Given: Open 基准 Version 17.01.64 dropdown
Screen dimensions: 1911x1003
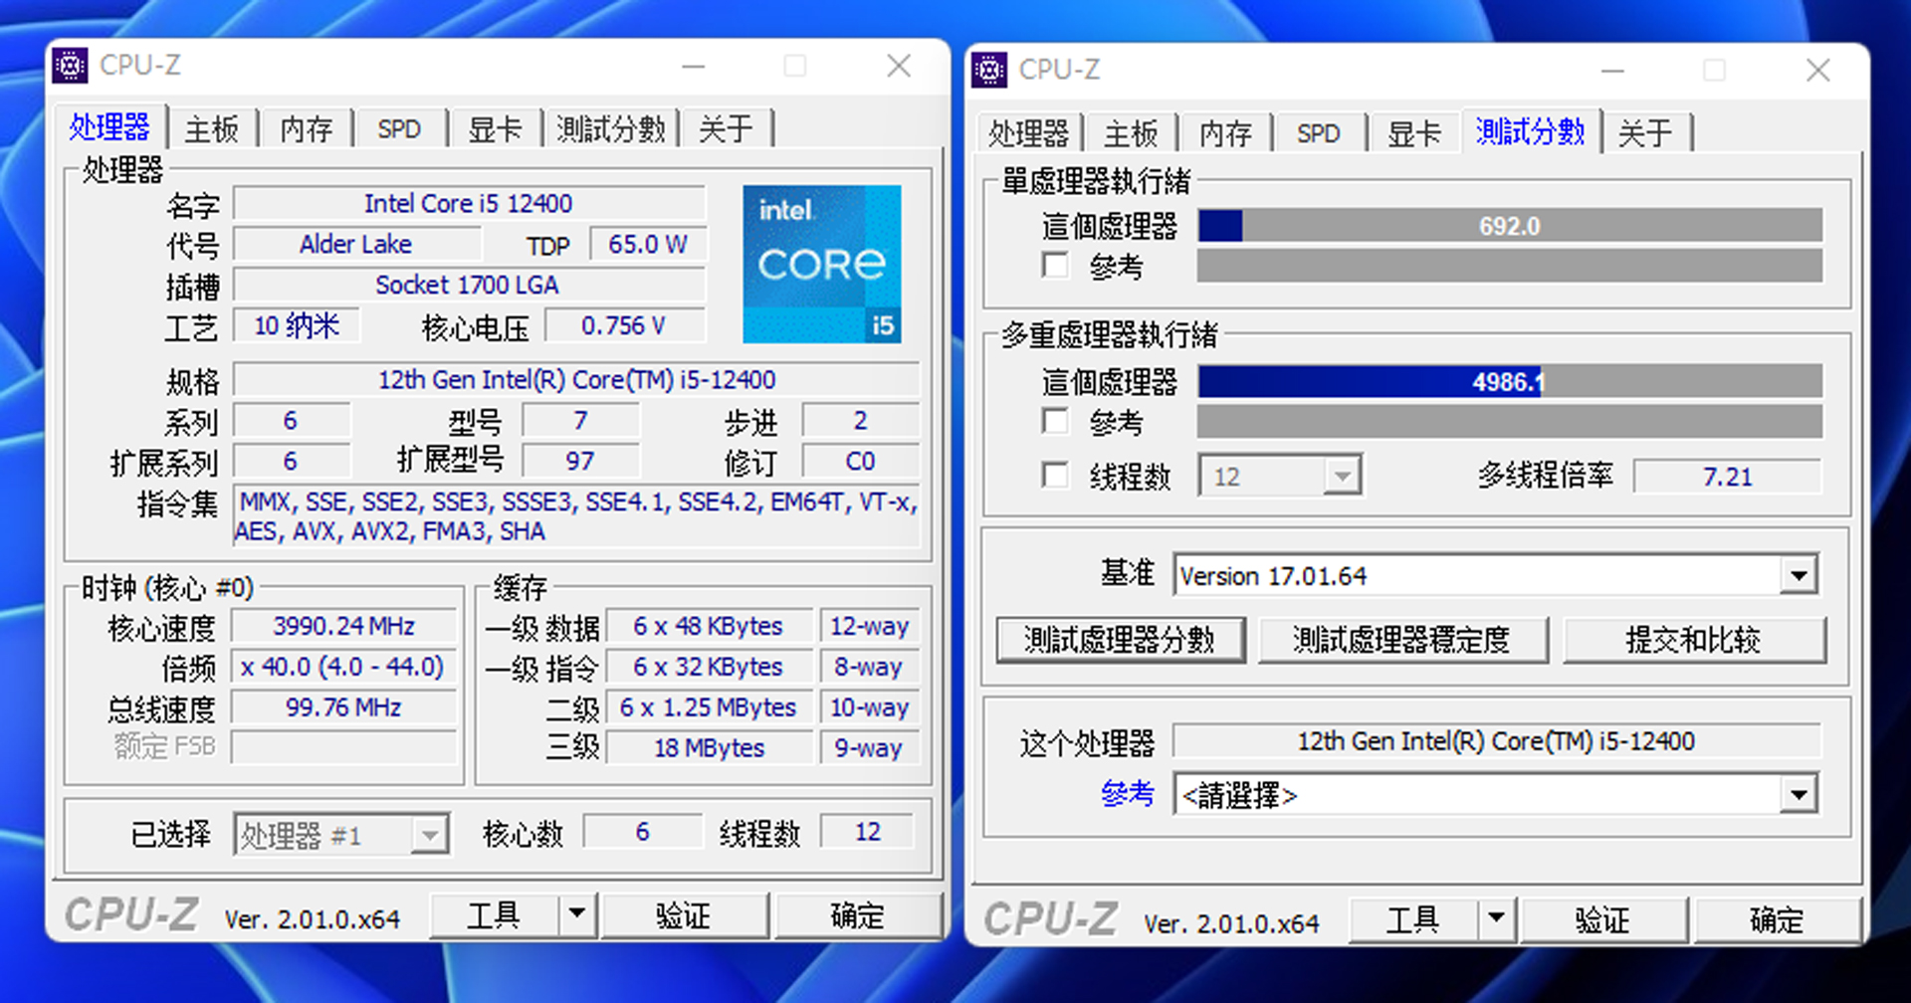Looking at the screenshot, I should pos(1799,575).
